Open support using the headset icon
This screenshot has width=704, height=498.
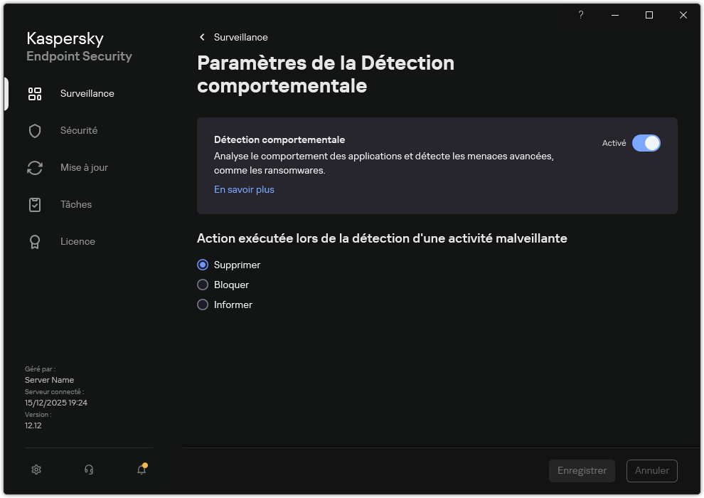(x=88, y=470)
